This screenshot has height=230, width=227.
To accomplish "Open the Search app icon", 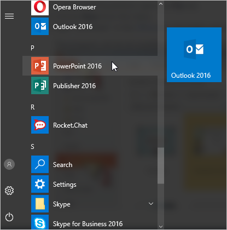I will pyautogui.click(x=40, y=164).
